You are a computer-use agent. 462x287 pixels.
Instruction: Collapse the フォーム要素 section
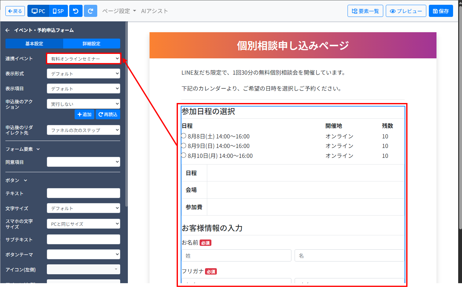[23, 149]
